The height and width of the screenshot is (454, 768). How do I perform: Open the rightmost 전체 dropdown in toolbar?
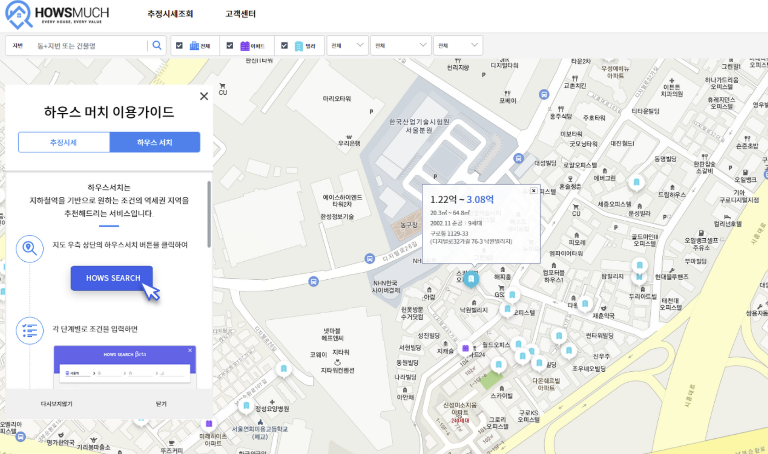(x=458, y=46)
